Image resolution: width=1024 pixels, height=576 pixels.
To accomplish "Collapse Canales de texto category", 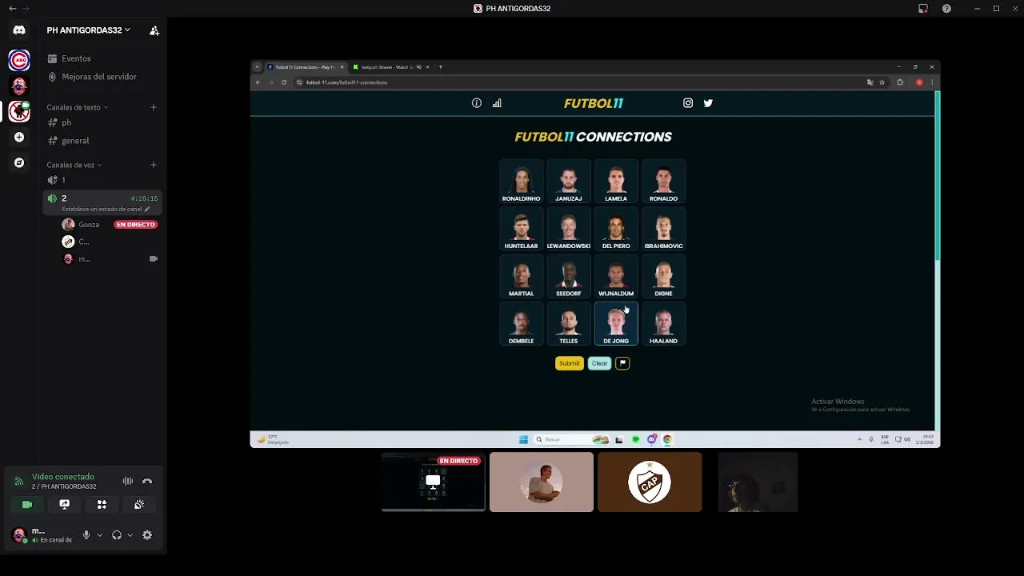I will 77,107.
